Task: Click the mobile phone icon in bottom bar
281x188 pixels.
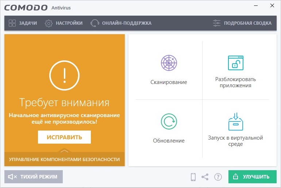Action: coord(193,177)
